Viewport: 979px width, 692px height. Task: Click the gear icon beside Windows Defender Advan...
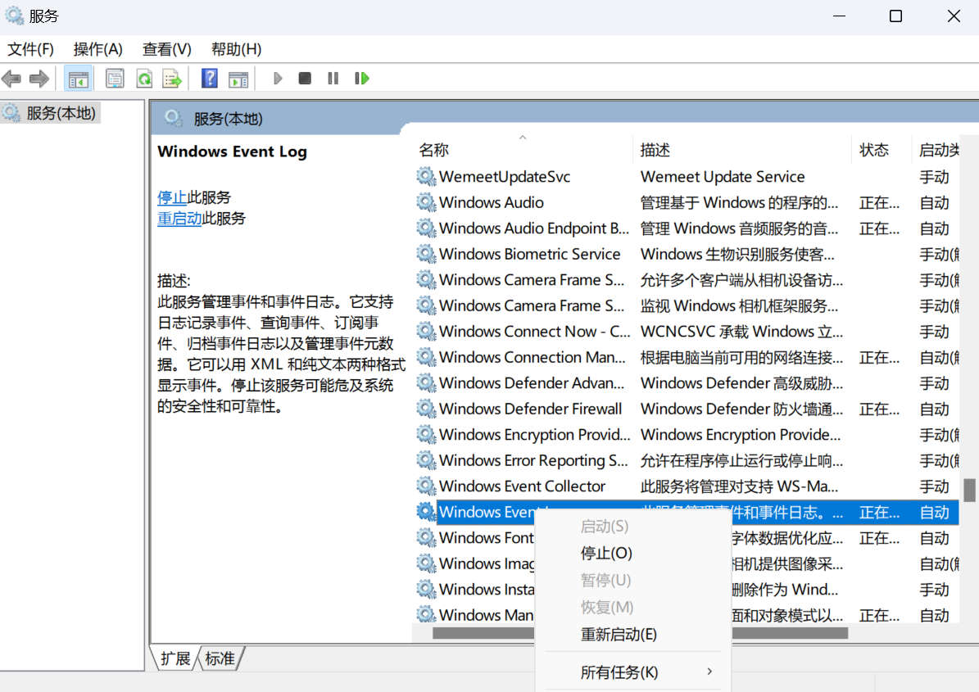pyautogui.click(x=427, y=382)
